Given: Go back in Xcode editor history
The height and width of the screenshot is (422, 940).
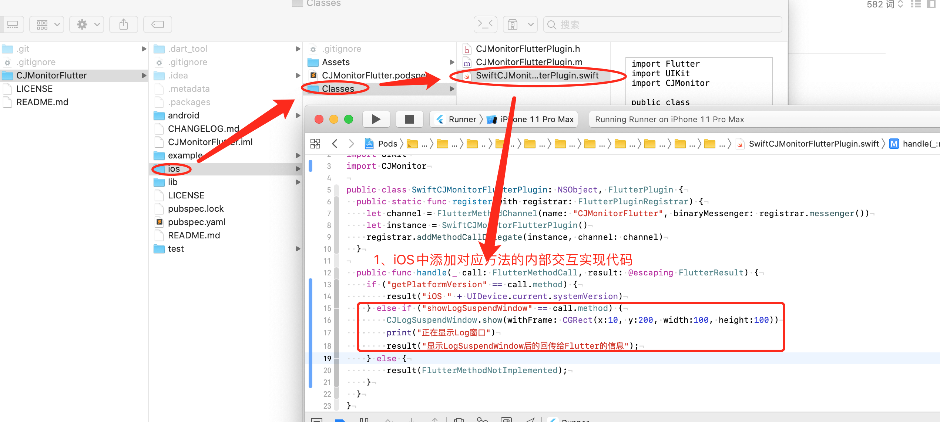Looking at the screenshot, I should [x=335, y=144].
